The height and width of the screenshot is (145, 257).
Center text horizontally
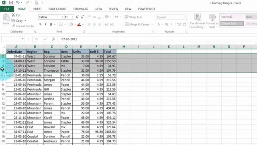(94, 24)
